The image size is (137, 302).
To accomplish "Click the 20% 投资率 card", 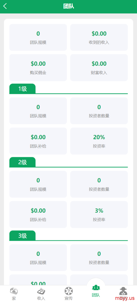I will coord(99,141).
